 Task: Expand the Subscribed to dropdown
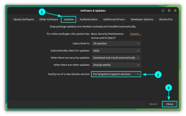click(116, 44)
